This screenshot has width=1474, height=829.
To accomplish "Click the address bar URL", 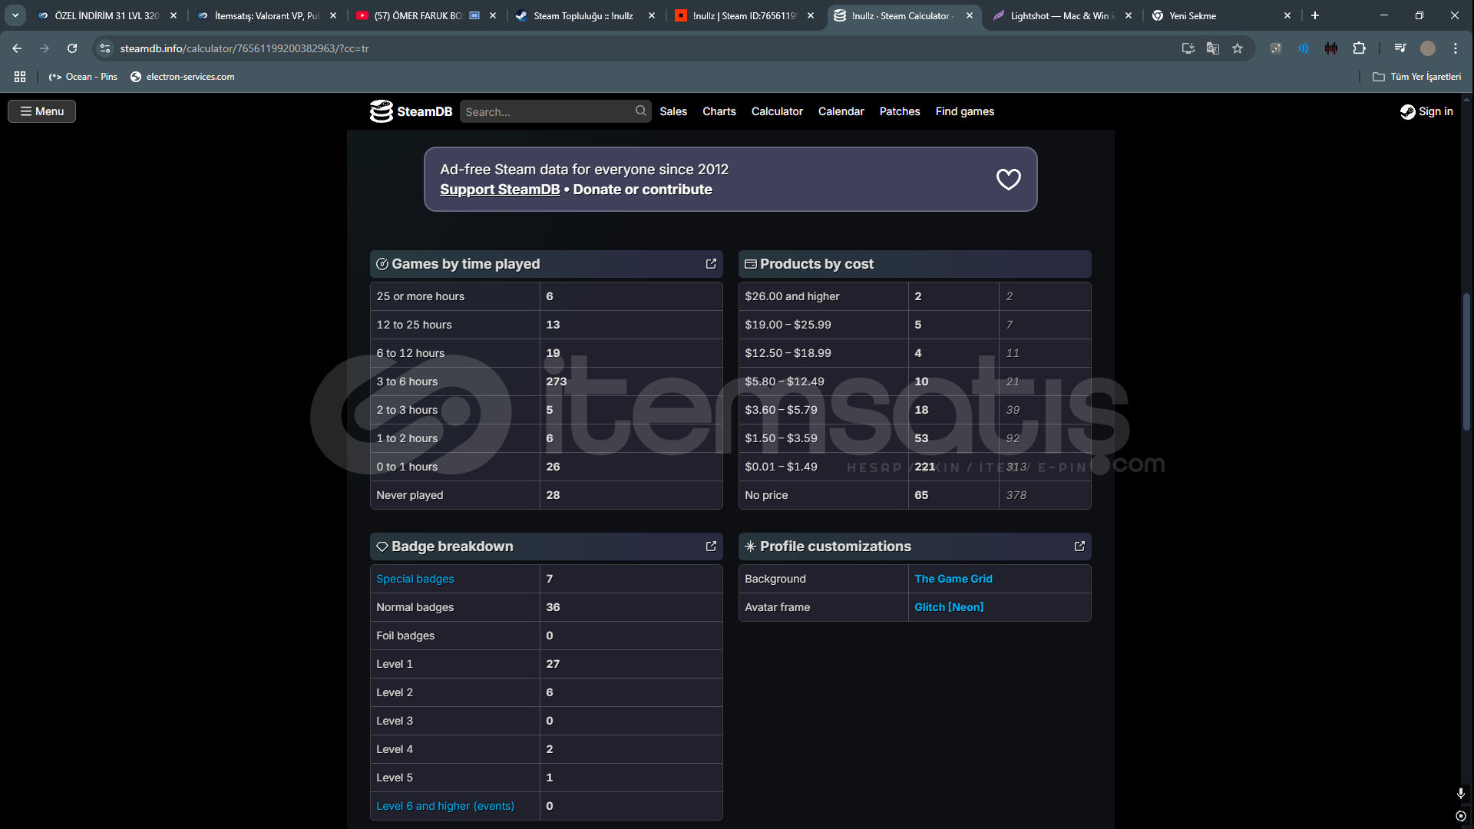I will tap(244, 48).
